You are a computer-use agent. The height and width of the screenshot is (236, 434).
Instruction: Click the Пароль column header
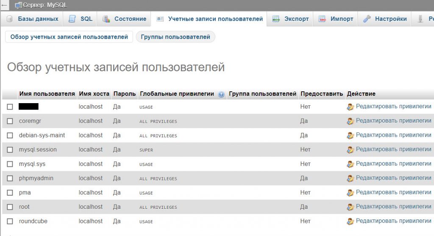pos(125,94)
